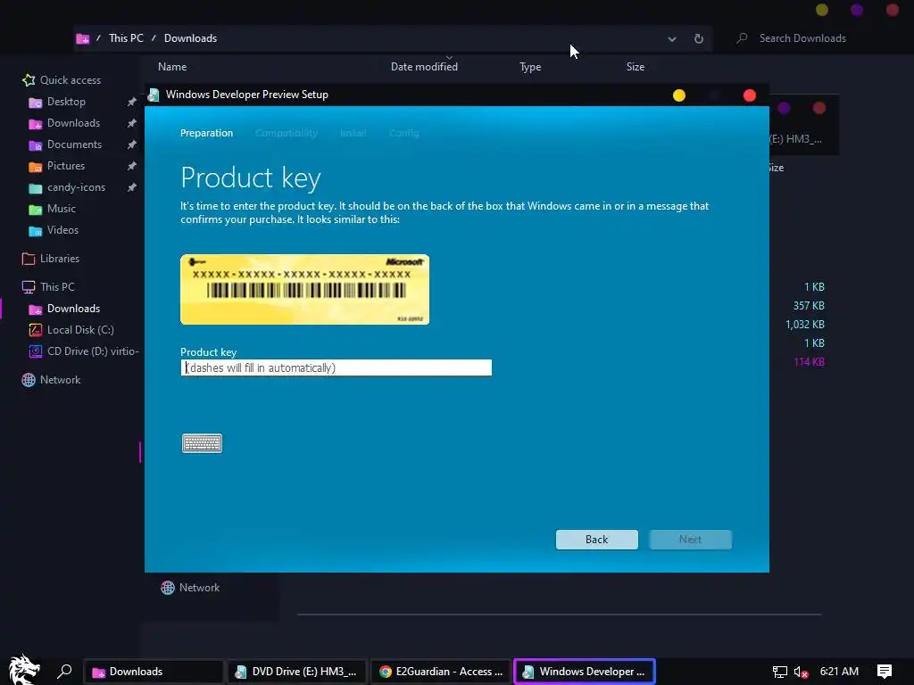Switch to Downloads taskbar window
The image size is (914, 685).
point(154,672)
